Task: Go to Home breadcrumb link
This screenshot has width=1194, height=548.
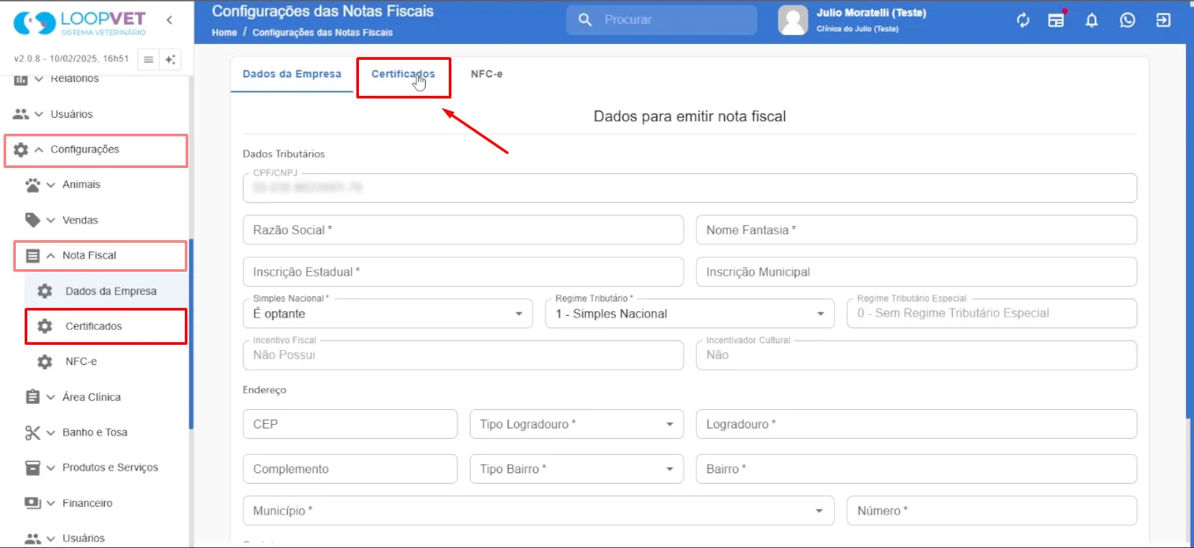Action: pos(224,33)
